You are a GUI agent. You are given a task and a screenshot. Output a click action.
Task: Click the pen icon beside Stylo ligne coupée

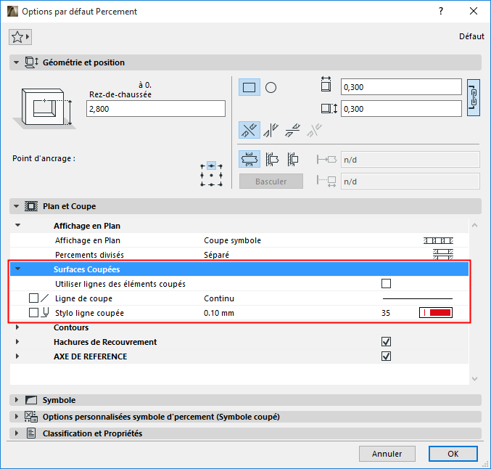(x=46, y=312)
